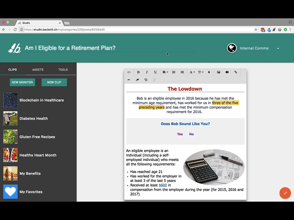The height and width of the screenshot is (220, 294).
Task: Click Backstitch logo in header
Action: 14,48
